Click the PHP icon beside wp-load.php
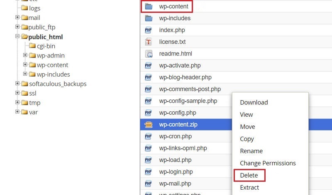332x195 pixels. tap(148, 160)
